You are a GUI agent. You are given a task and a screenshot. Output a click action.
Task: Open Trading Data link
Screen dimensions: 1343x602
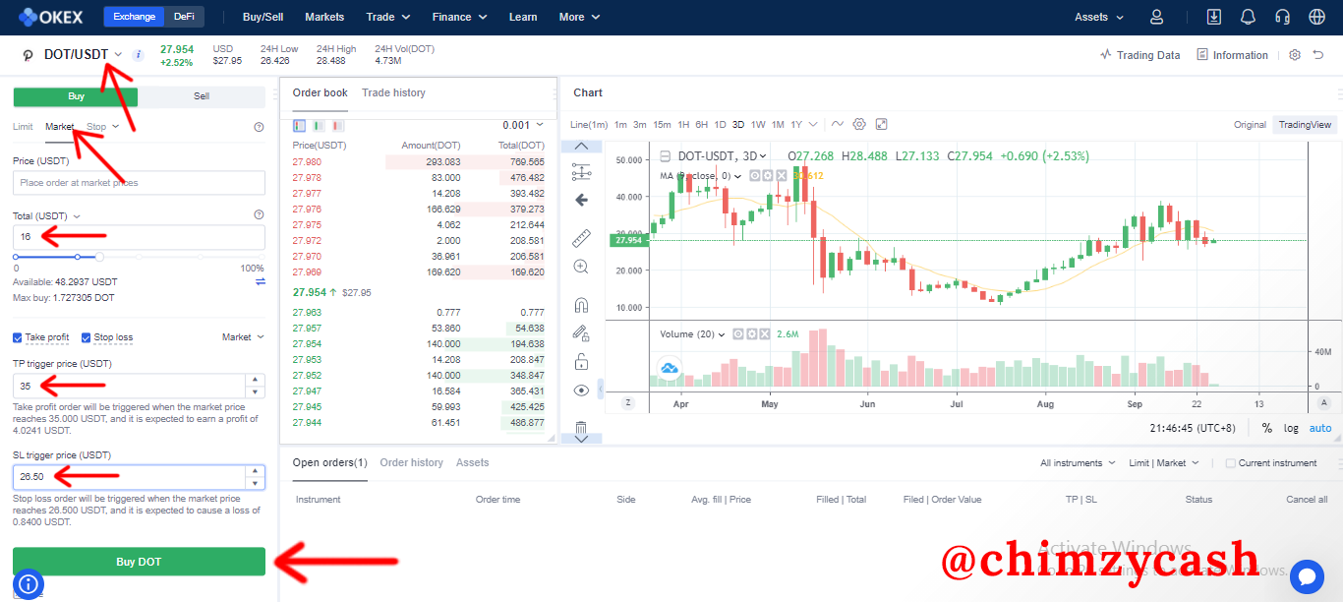pos(1139,55)
